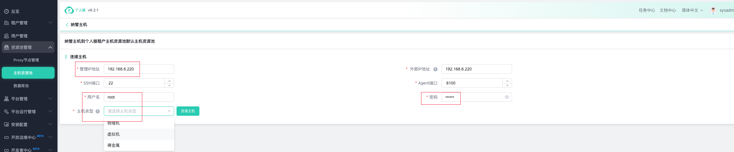The image size is (734, 152).
Task: Select 虚拟机 from host type list
Action: click(139, 134)
